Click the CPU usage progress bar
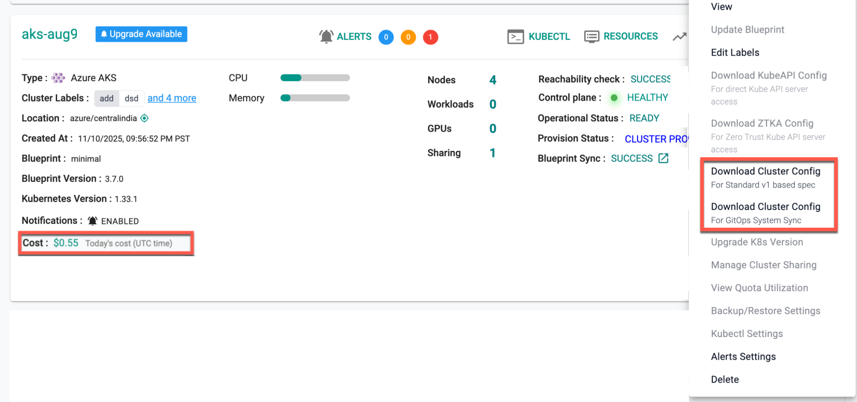The height and width of the screenshot is (402, 857). pyautogui.click(x=315, y=78)
